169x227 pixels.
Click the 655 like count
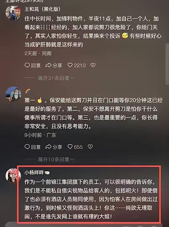click(x=78, y=147)
